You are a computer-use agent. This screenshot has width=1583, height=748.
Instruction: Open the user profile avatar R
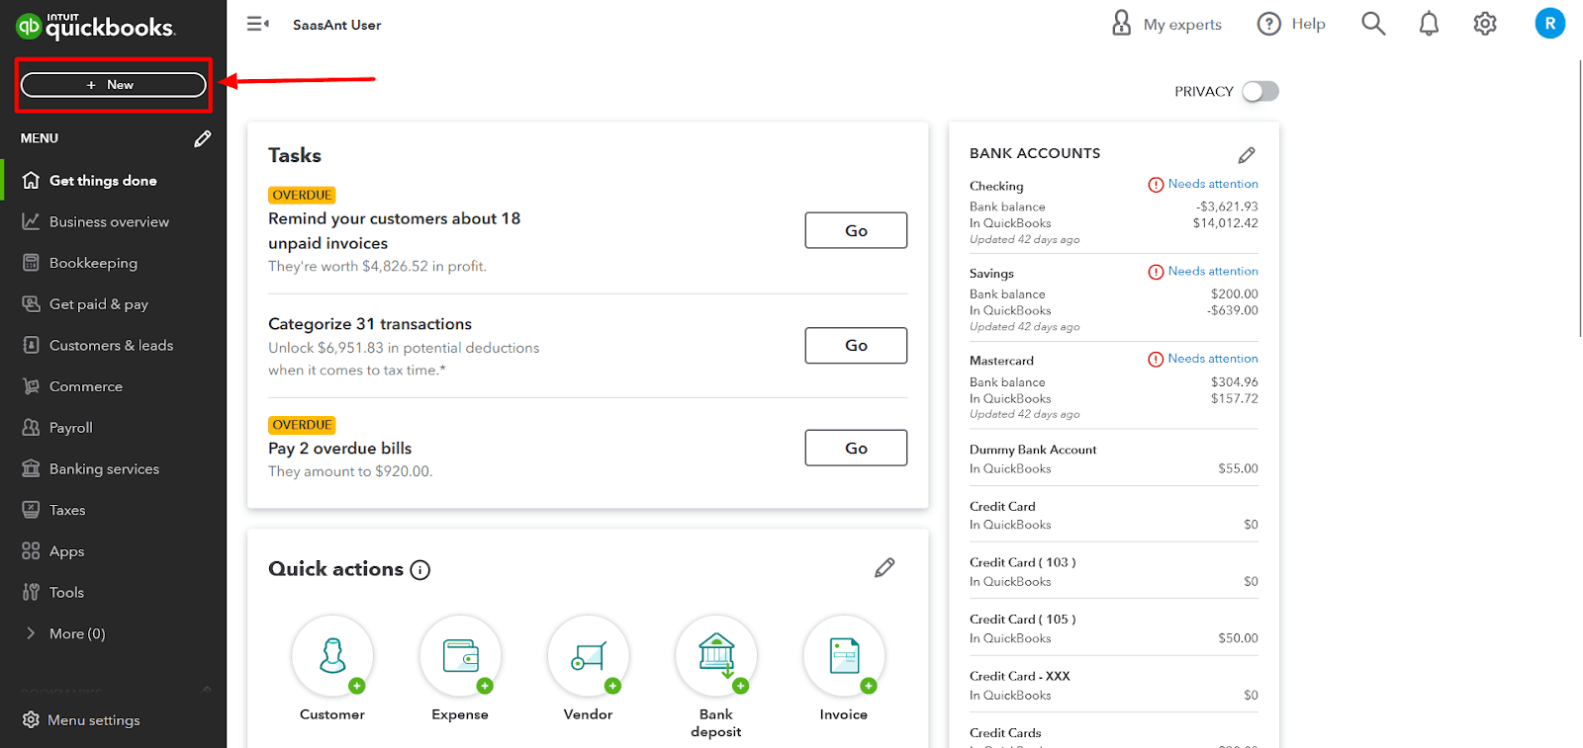1549,24
